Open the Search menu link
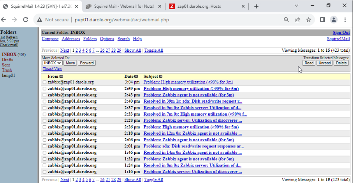 point(123,39)
